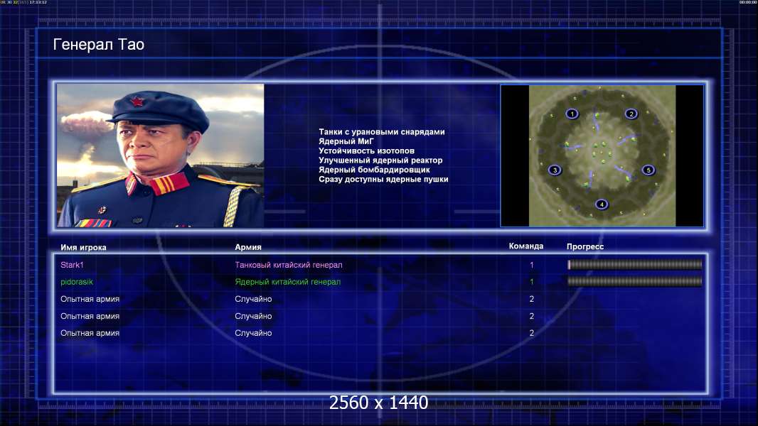Image resolution: width=758 pixels, height=426 pixels.
Task: Click 'Устойчивость изотопов' line
Action: [x=366, y=151]
